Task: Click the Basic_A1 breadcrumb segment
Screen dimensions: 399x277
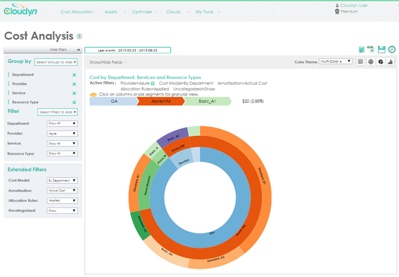Action: tap(207, 101)
